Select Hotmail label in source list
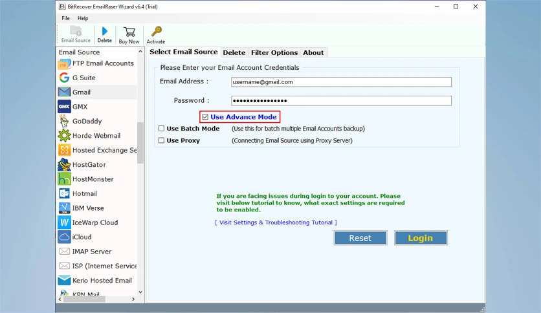 85,194
